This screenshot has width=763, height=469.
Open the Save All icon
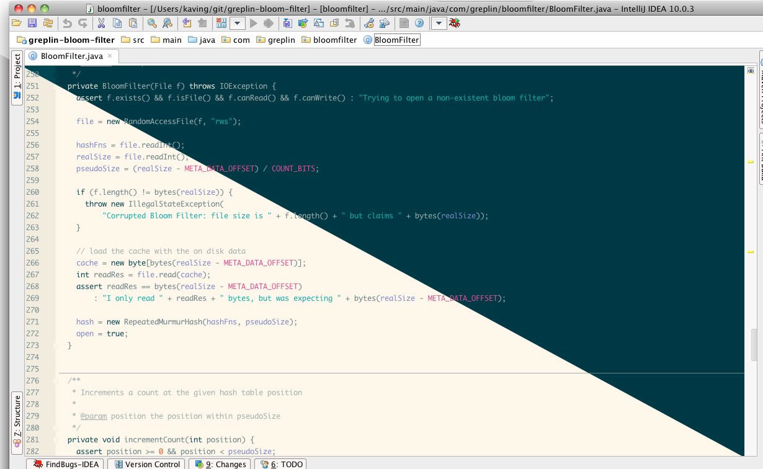click(x=32, y=23)
